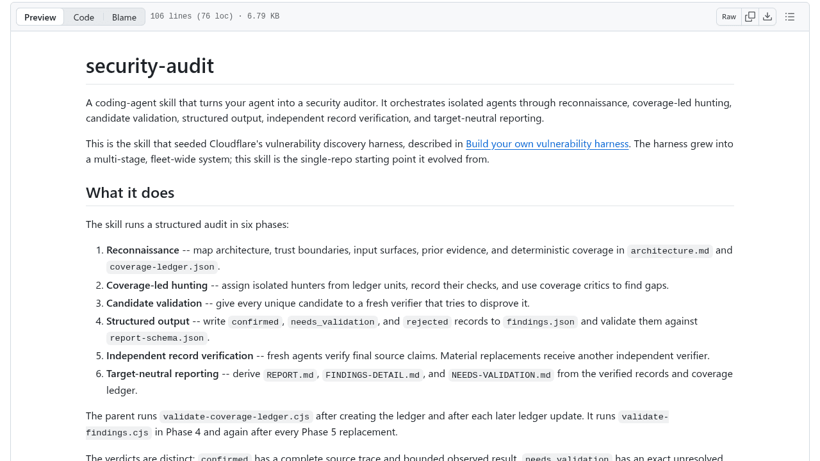This screenshot has width=820, height=461.
Task: Select the 'architecture.md' code label
Action: [670, 251]
